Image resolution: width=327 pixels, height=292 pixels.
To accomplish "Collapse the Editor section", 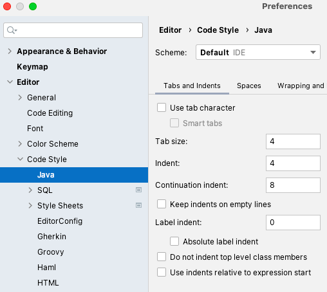I will (x=10, y=82).
